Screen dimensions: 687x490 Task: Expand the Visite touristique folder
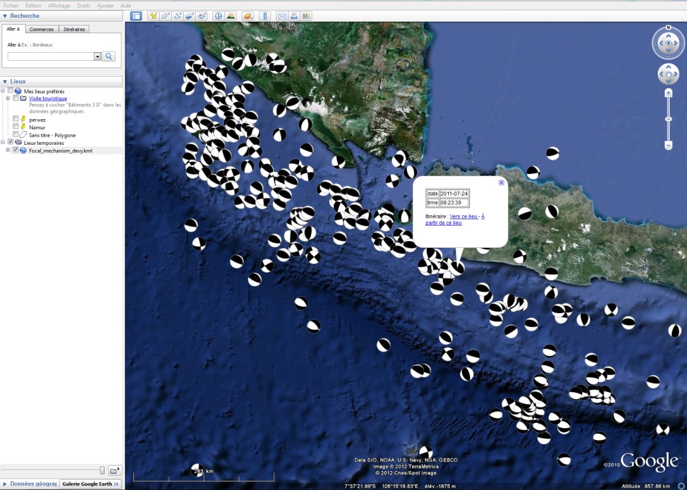(7, 98)
